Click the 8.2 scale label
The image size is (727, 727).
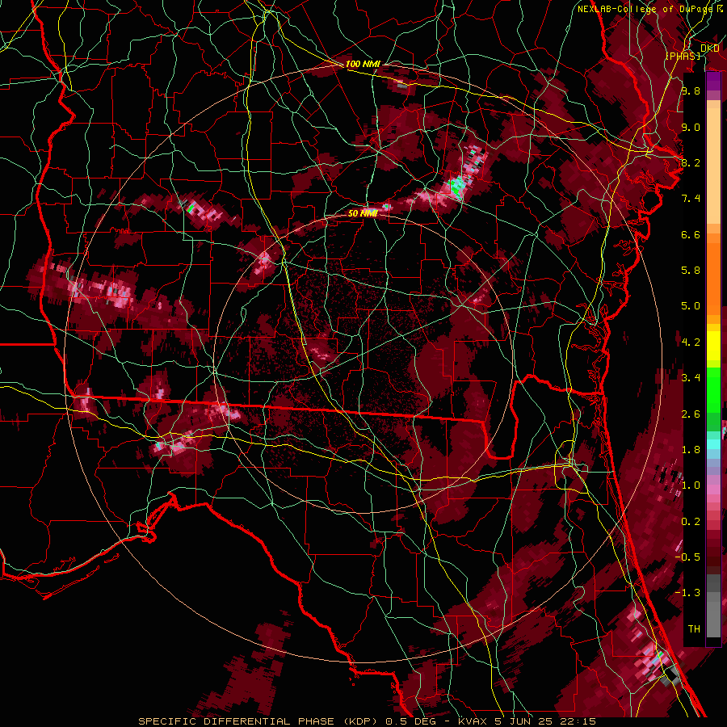pyautogui.click(x=691, y=162)
